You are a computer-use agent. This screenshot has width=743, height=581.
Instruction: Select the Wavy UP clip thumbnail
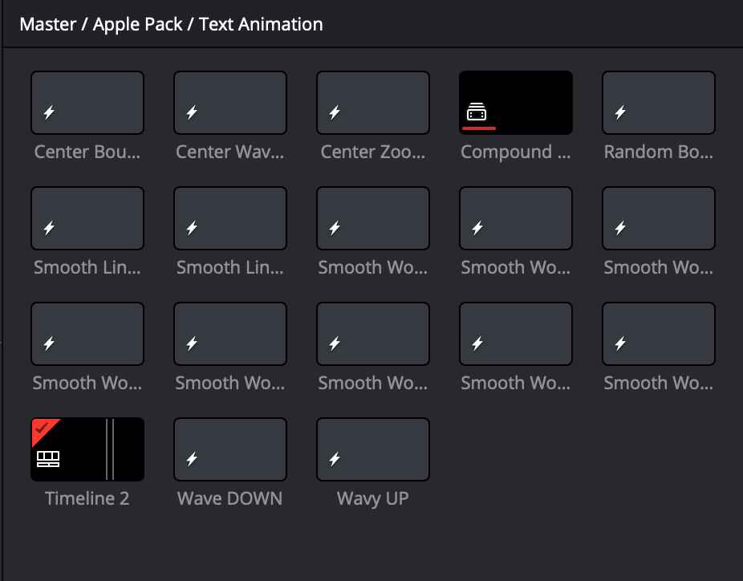pyautogui.click(x=373, y=449)
